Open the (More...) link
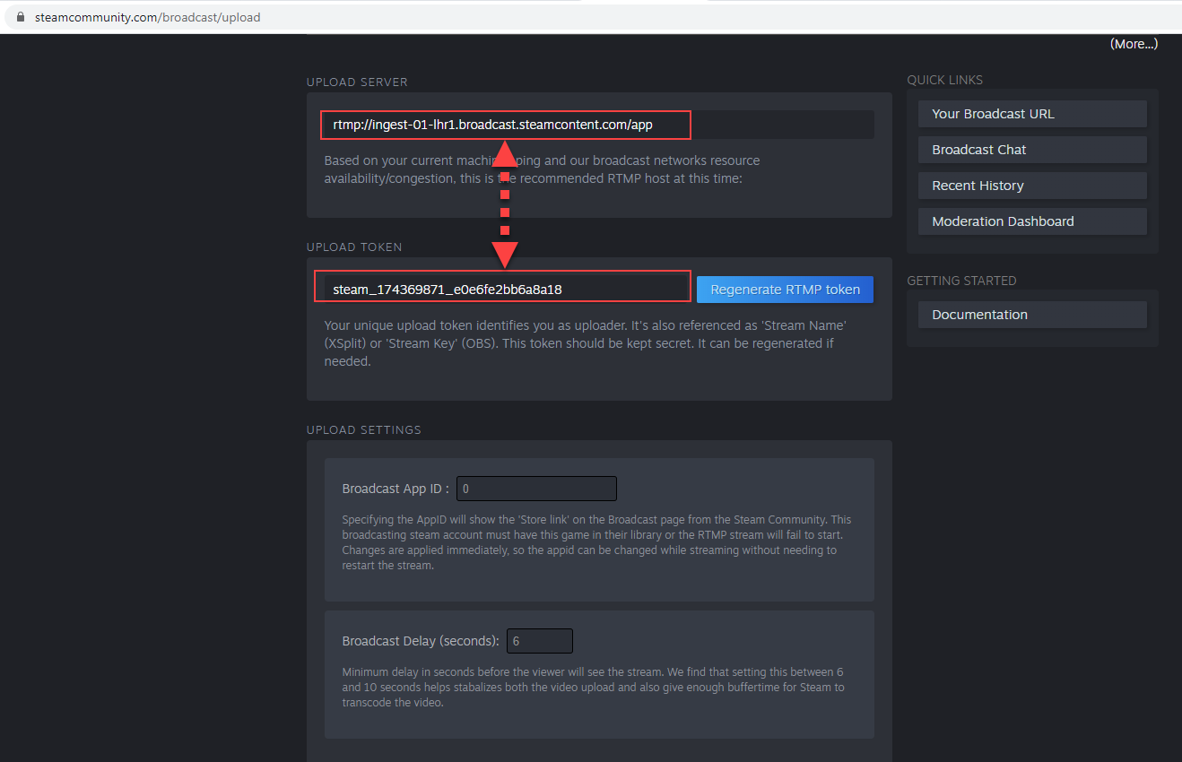This screenshot has height=762, width=1182. tap(1134, 44)
